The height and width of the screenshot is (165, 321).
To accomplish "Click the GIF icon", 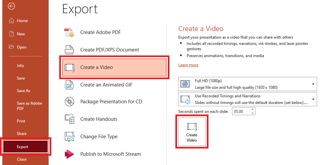I will tap(69, 85).
